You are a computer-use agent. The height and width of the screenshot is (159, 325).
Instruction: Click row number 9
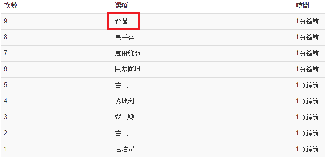coord(6,21)
